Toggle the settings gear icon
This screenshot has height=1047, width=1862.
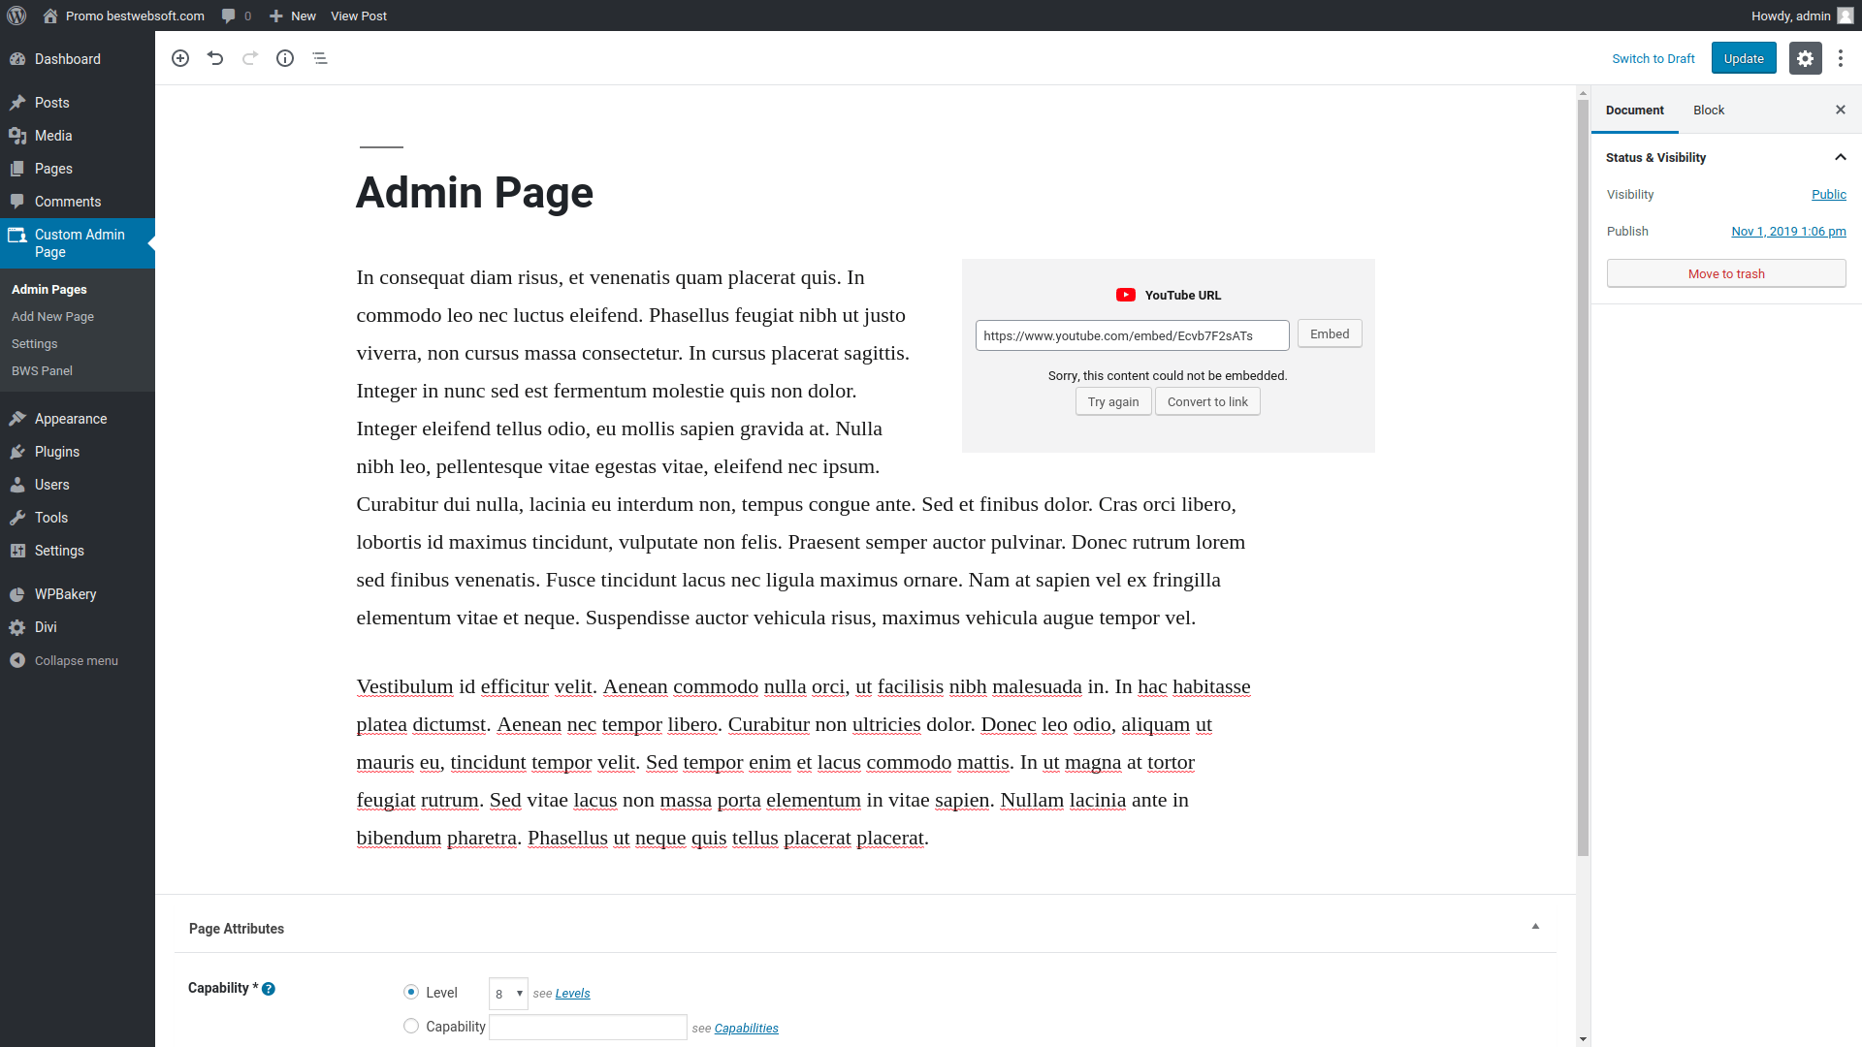[1805, 58]
